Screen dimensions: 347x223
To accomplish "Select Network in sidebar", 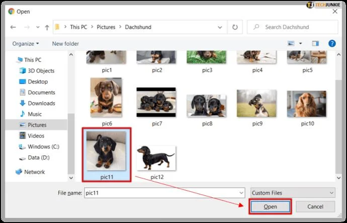I will pos(30,172).
